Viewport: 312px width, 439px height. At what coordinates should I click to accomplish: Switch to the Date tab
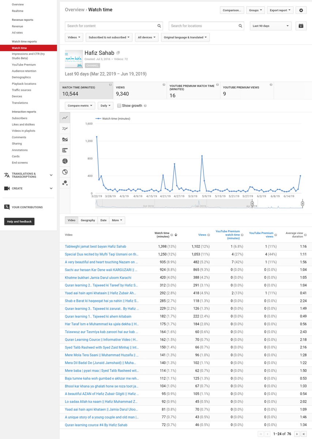point(104,220)
